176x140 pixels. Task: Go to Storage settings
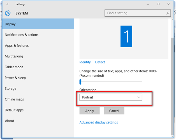[x=11, y=89]
